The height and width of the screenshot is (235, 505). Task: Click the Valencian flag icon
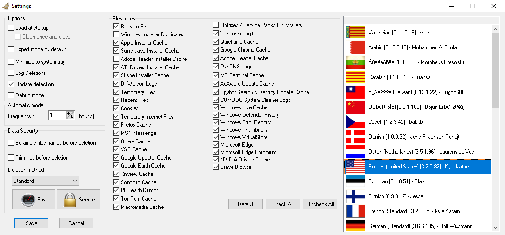(355, 32)
